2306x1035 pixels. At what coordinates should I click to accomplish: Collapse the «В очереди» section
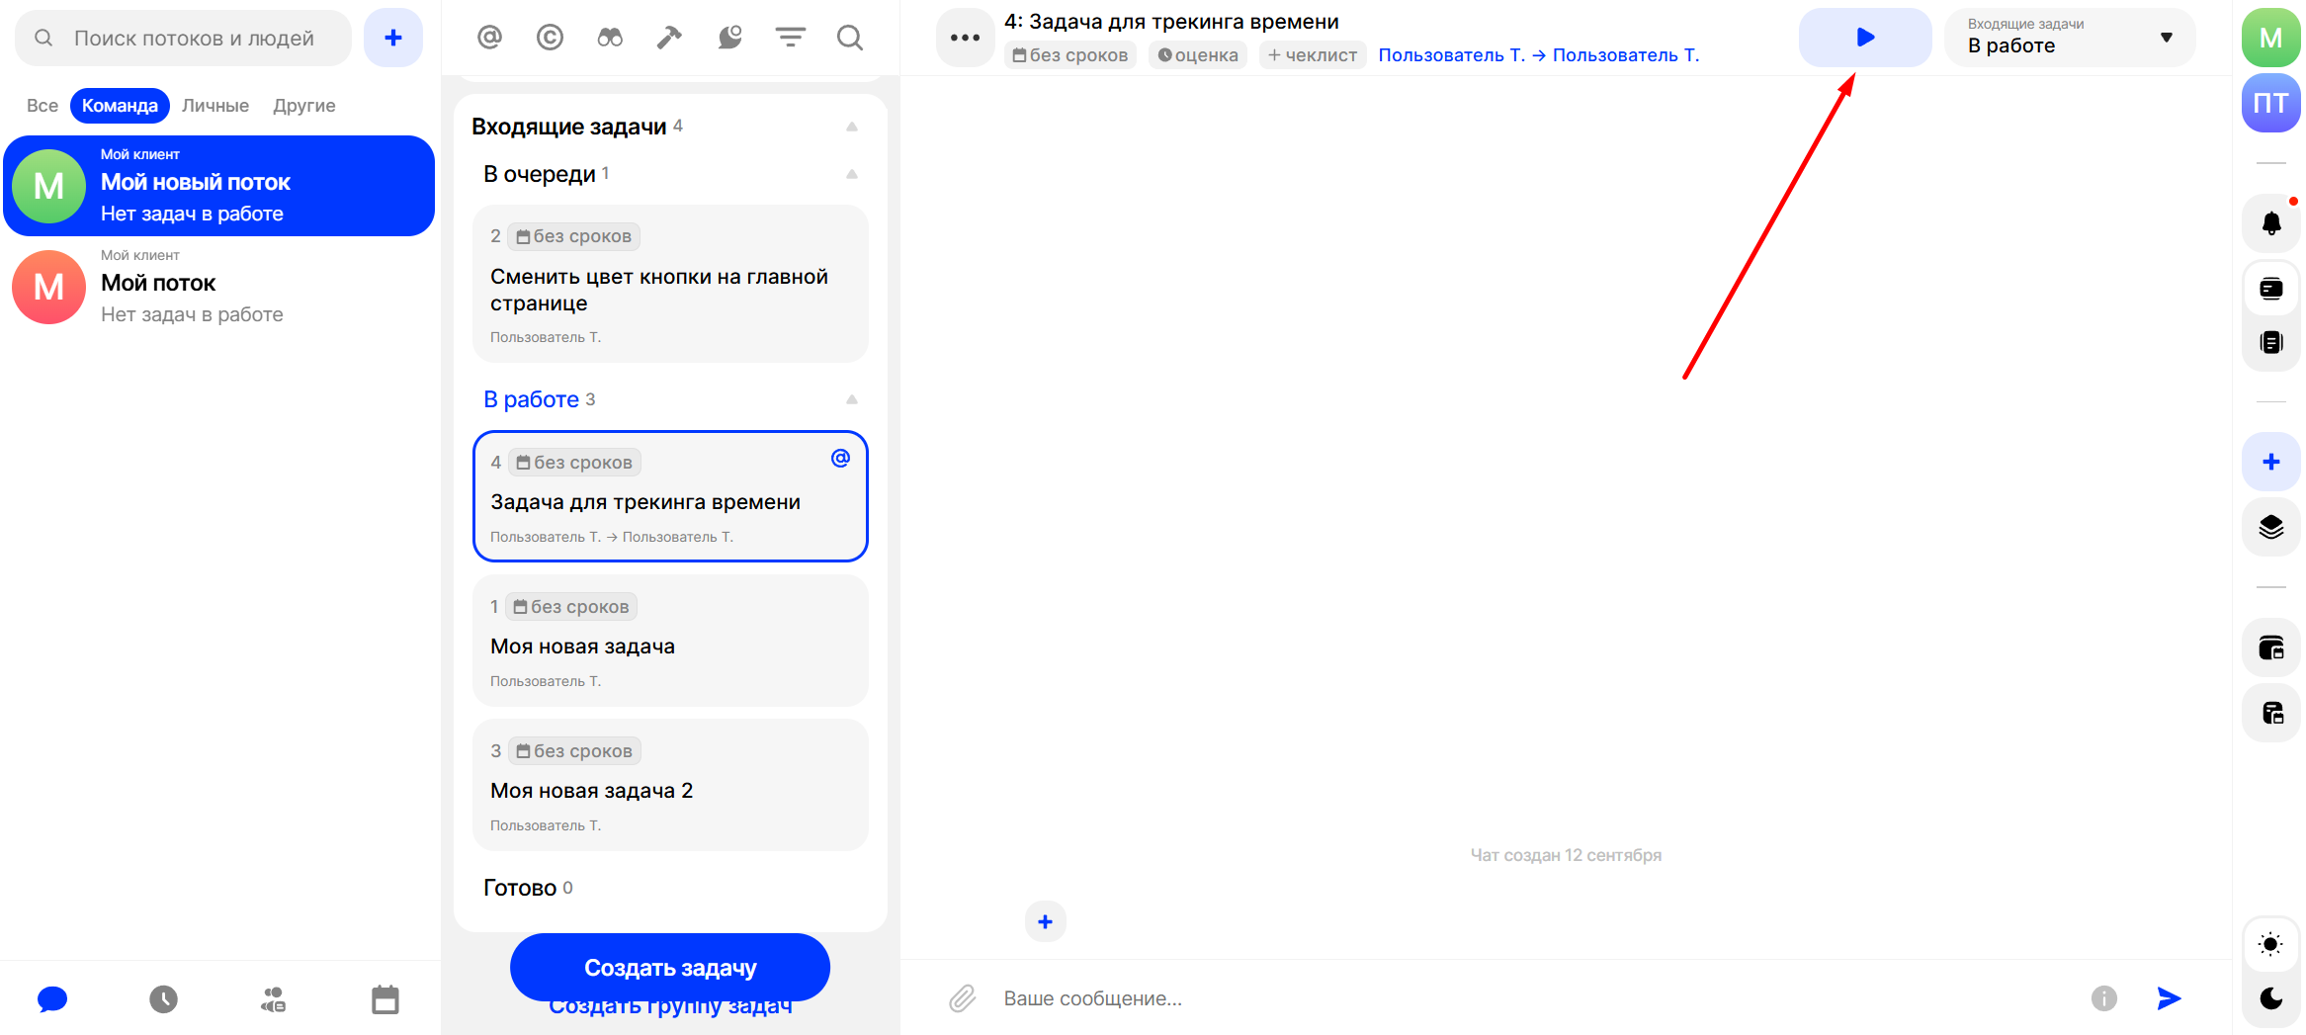pos(851,174)
